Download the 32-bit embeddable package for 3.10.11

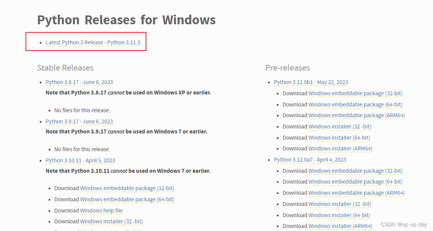[x=127, y=188]
